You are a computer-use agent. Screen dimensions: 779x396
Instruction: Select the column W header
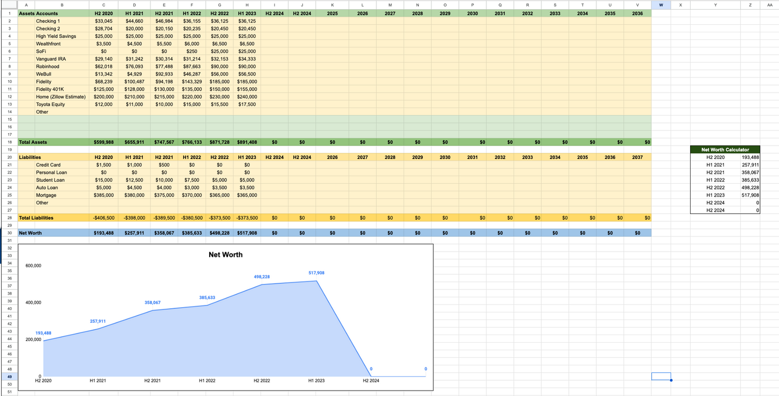661,5
